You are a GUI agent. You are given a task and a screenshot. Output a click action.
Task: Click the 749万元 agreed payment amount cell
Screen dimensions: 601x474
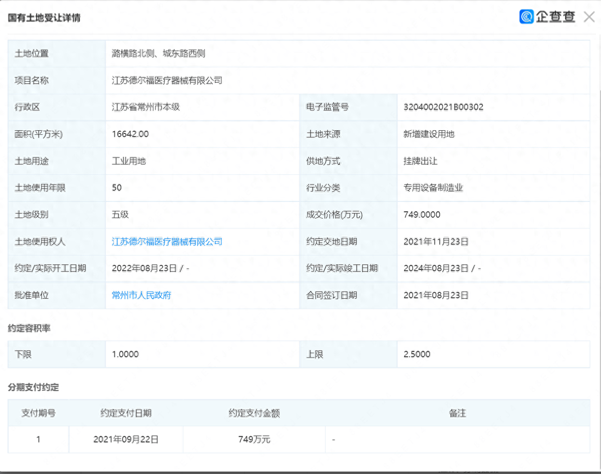pyautogui.click(x=254, y=439)
